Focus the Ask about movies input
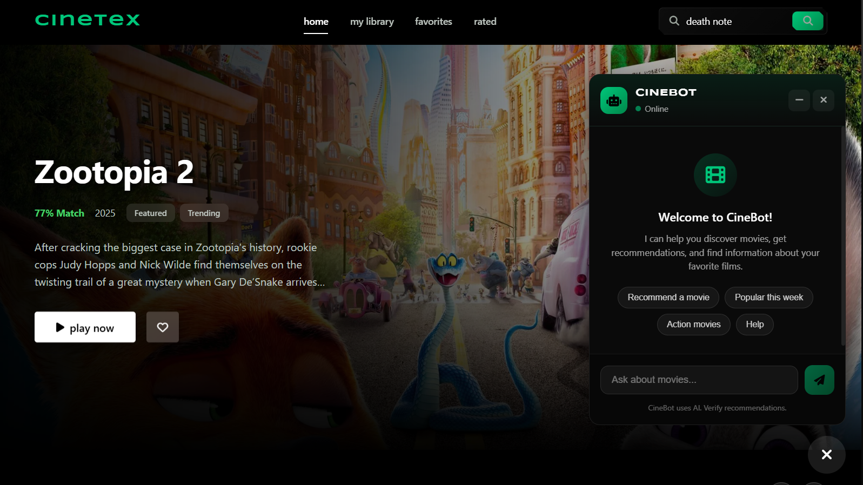The width and height of the screenshot is (863, 485). coord(699,380)
